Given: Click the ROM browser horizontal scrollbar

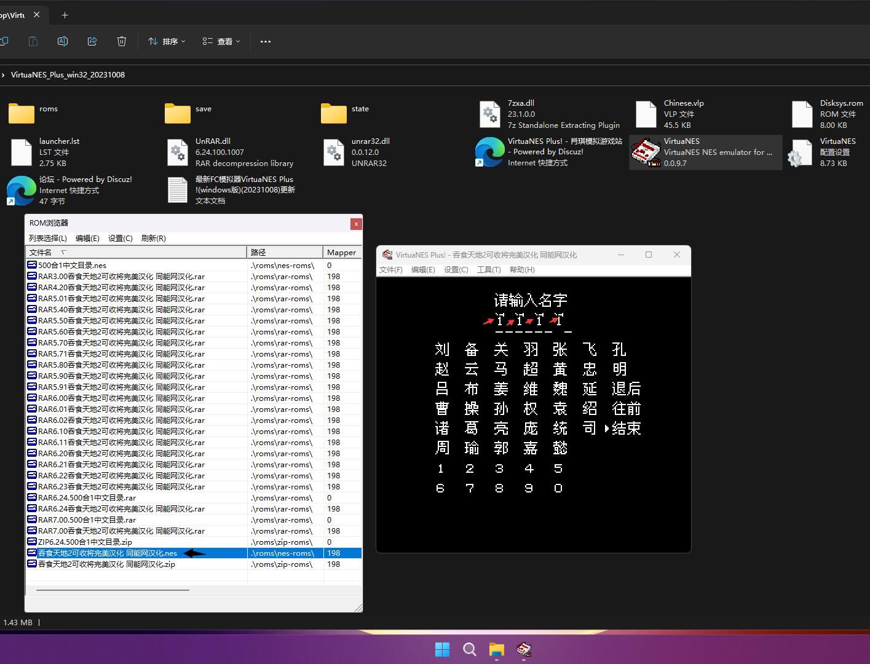Looking at the screenshot, I should tap(113, 590).
